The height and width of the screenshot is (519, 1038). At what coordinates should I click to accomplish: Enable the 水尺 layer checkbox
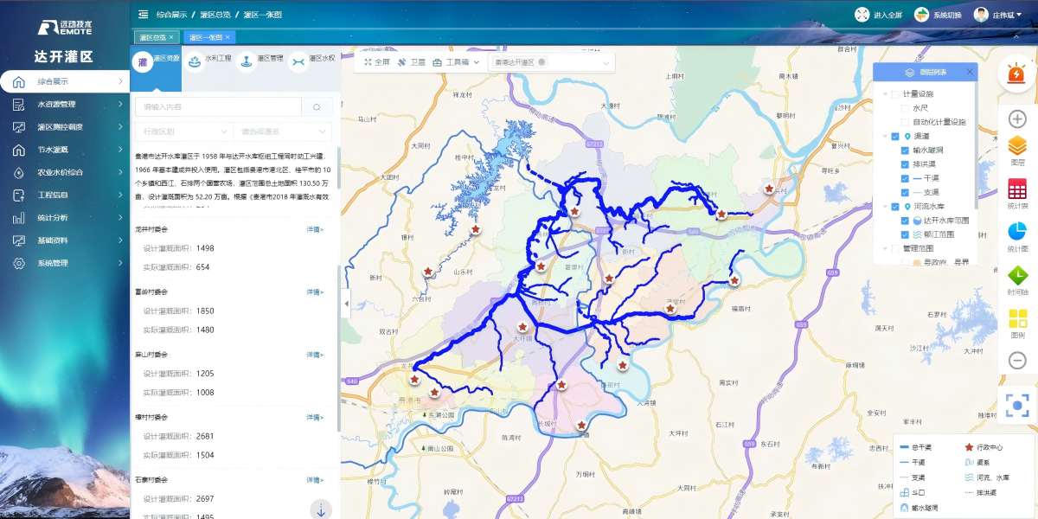click(905, 108)
